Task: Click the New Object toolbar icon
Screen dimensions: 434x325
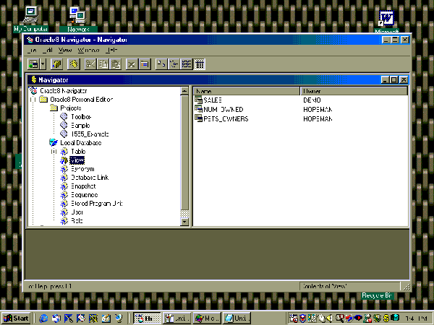Action: click(34, 64)
